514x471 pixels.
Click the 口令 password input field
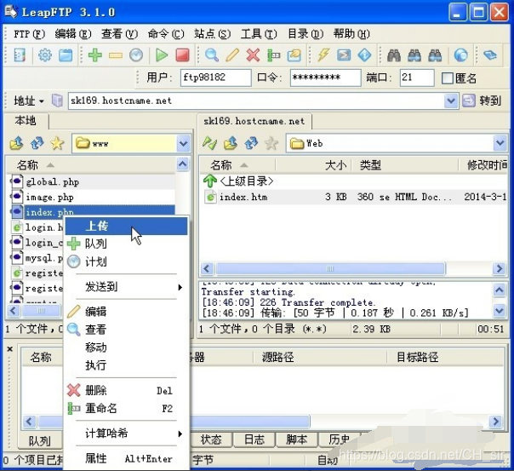[326, 78]
